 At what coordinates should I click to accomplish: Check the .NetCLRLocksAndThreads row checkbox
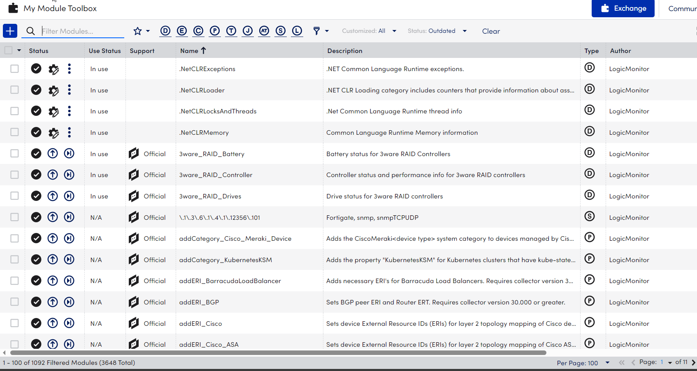[14, 111]
